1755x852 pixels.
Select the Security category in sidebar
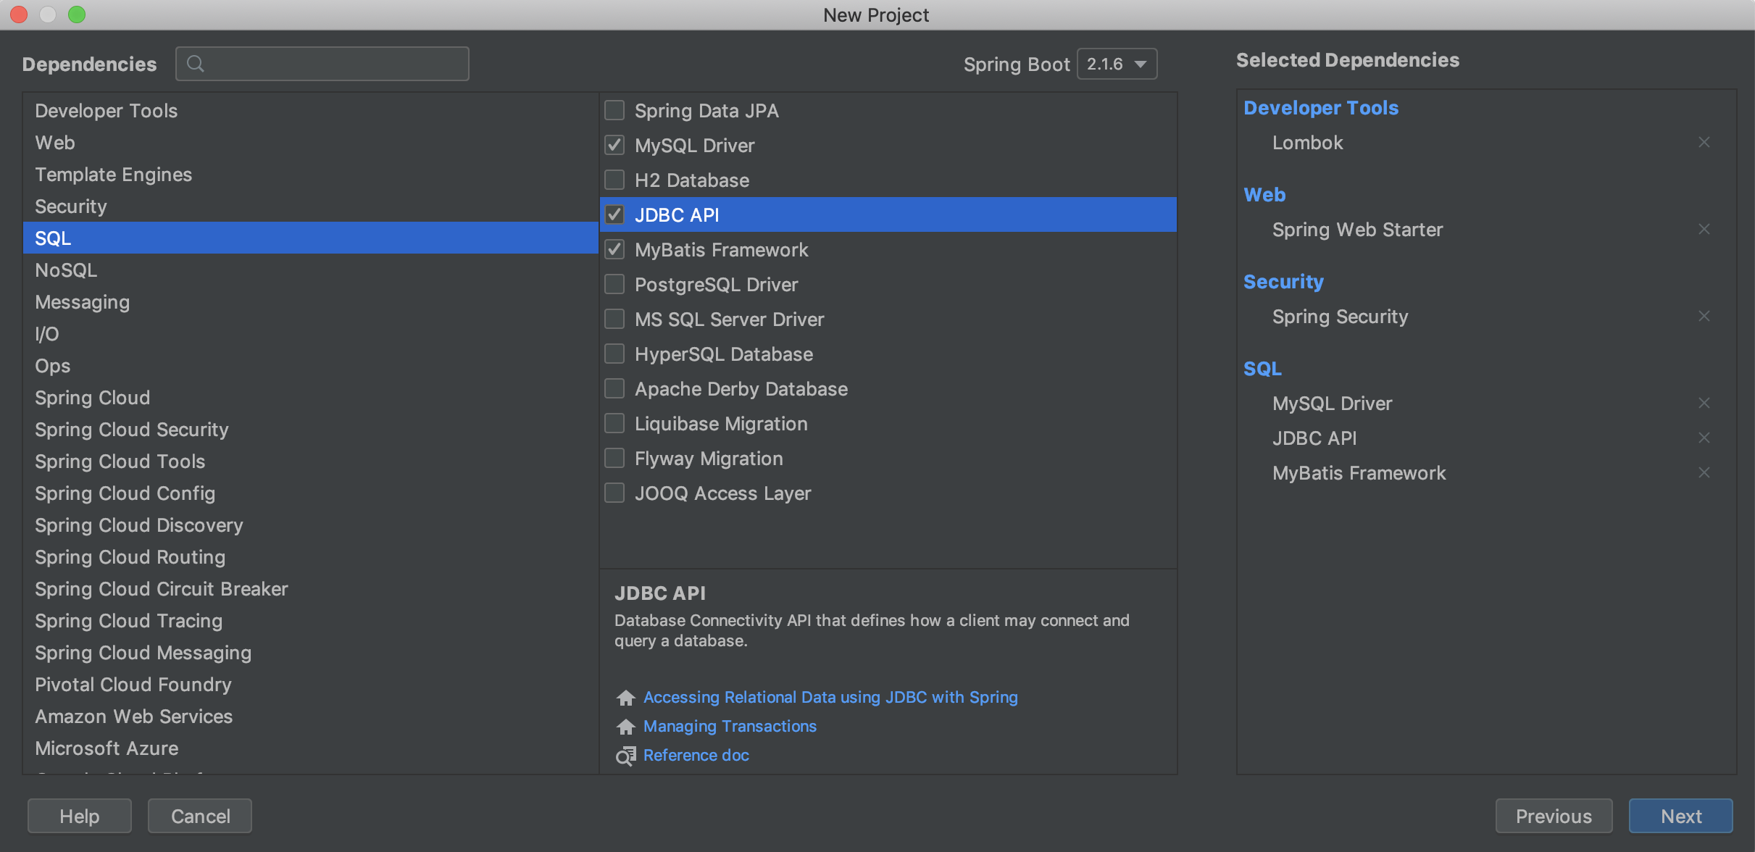pos(70,206)
